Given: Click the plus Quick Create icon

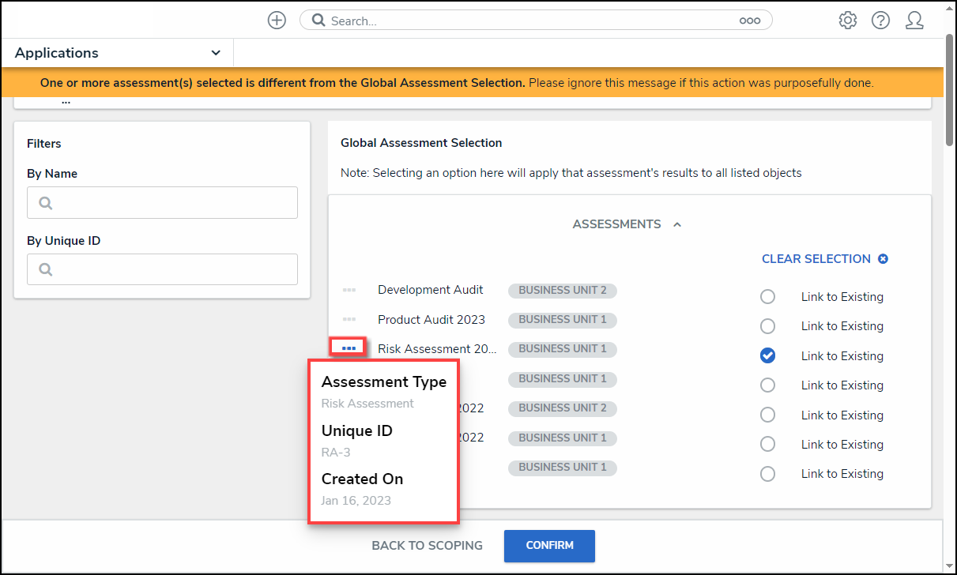Looking at the screenshot, I should [277, 21].
